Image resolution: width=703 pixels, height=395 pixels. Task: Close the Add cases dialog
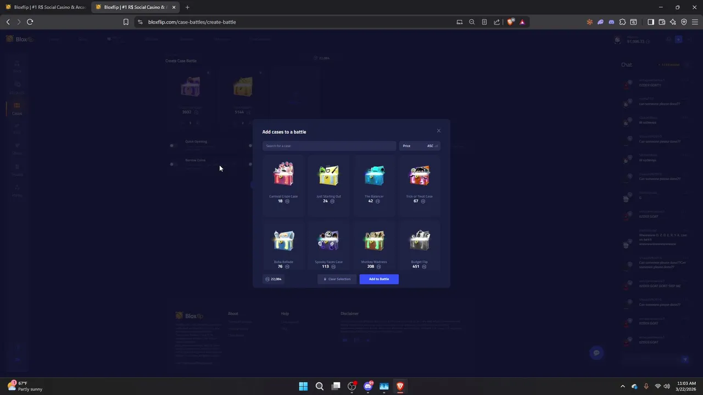pos(438,131)
